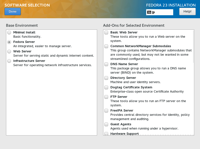The image size is (200, 149).
Task: Click the keyboard layout icon
Action: pos(149,12)
